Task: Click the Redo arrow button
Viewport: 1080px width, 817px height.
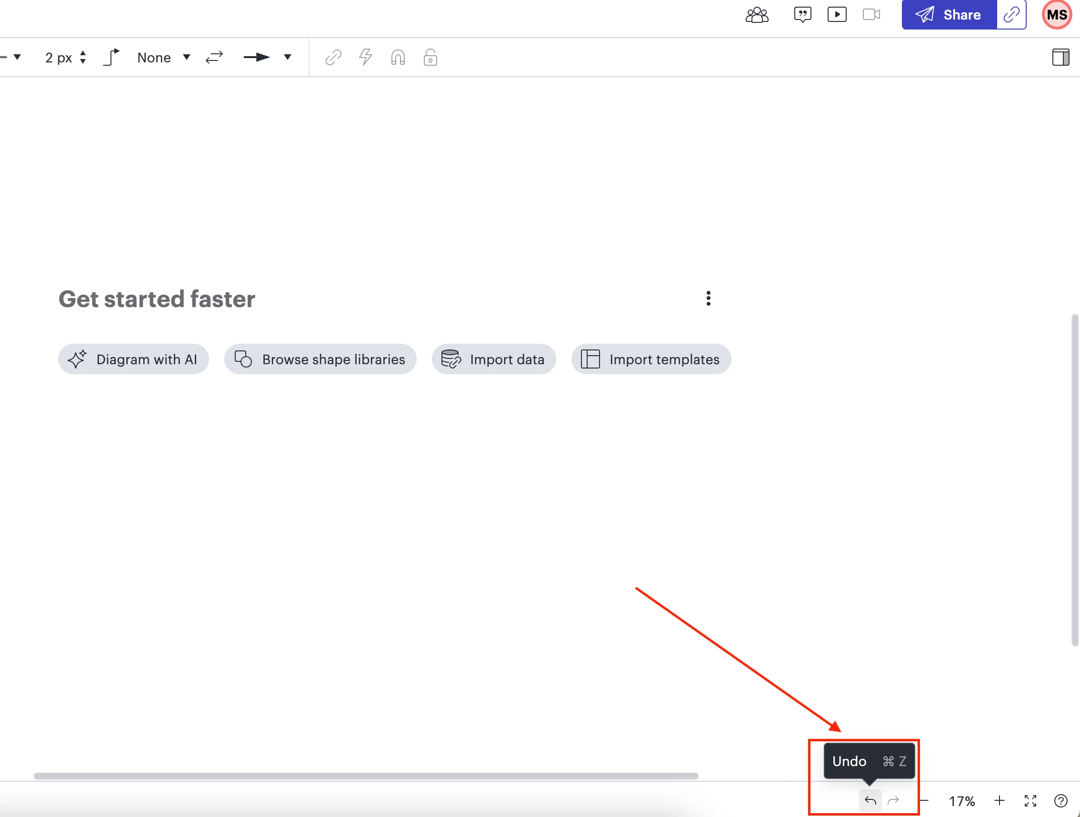Action: (893, 800)
